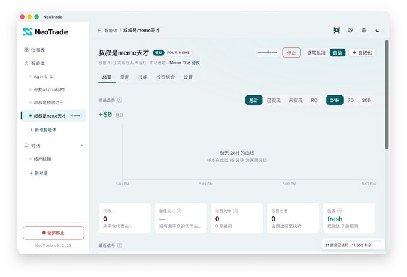This screenshot has width=407, height=277.
Task: Click the help icon beside 最近信号
Action: pyautogui.click(x=119, y=245)
